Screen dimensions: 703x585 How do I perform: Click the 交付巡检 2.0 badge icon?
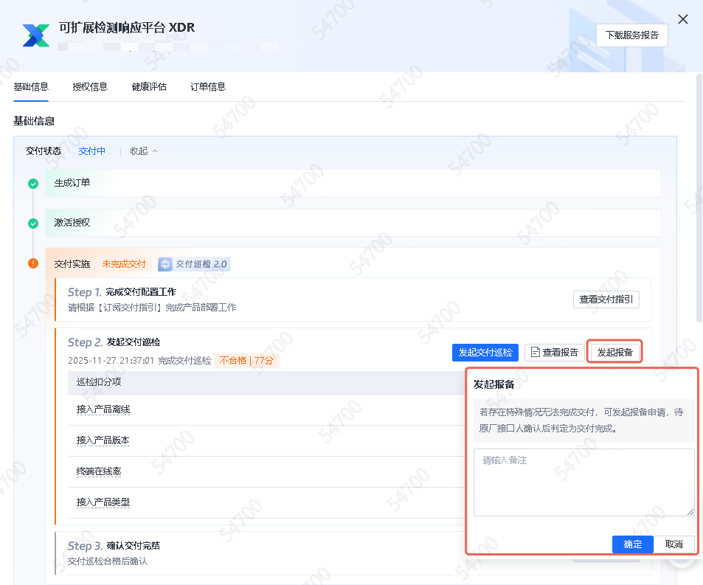(x=165, y=264)
